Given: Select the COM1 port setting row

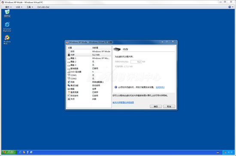Looking at the screenshot, I should tap(89, 75).
